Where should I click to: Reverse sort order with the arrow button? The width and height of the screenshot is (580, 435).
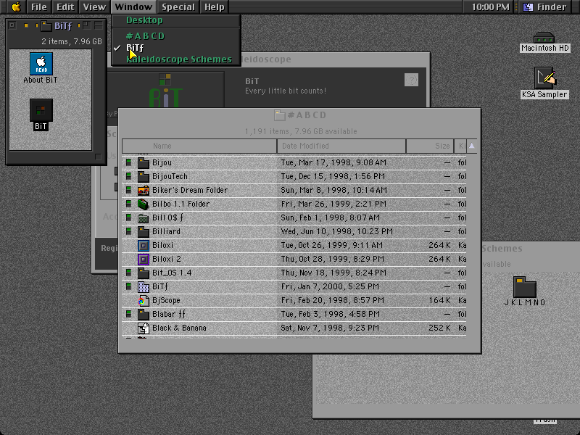472,146
